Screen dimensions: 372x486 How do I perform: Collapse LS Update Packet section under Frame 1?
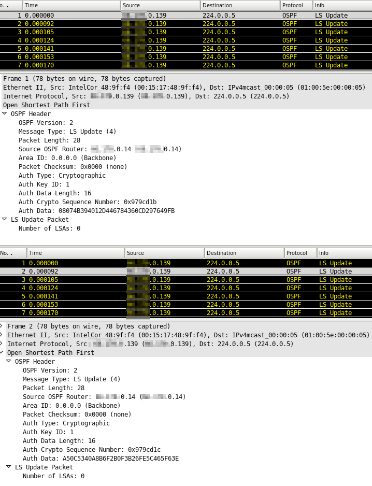pos(5,220)
